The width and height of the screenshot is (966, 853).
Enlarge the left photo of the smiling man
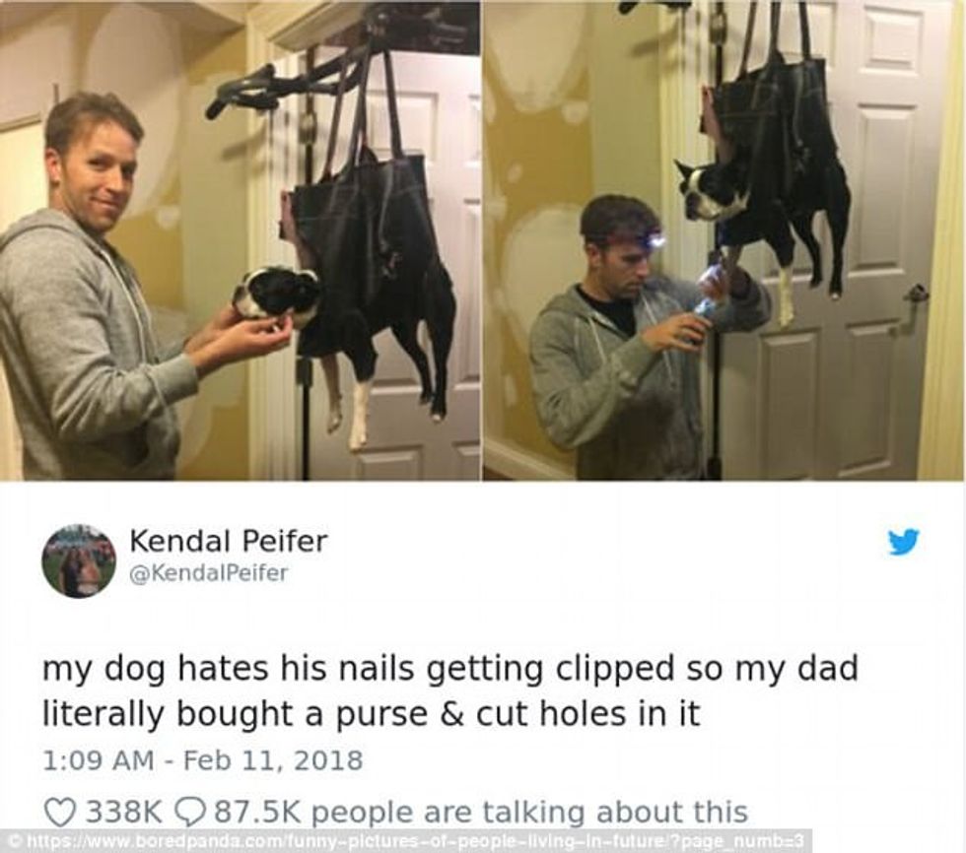(x=240, y=240)
